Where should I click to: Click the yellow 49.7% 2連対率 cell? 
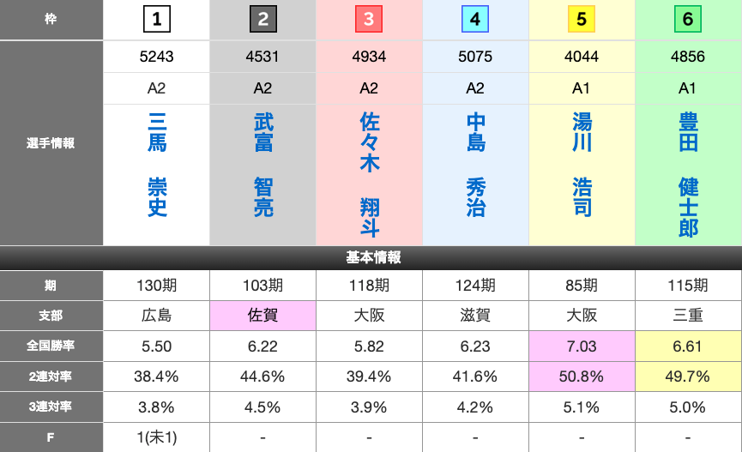688,377
